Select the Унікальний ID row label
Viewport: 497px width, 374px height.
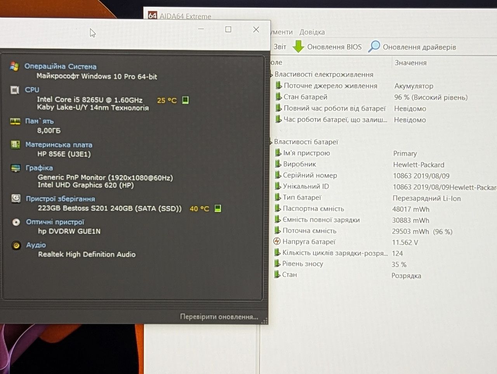click(306, 186)
